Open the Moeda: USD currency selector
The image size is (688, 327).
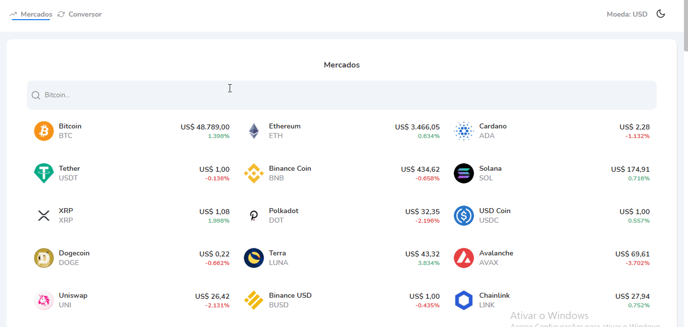(x=627, y=14)
